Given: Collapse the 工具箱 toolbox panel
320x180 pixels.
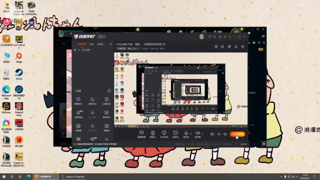Looking at the screenshot, I should pyautogui.click(x=109, y=91).
